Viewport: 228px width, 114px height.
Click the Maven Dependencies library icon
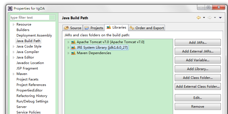73,53
